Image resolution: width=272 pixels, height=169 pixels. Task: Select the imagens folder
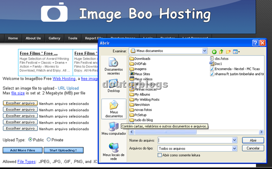pos(138,69)
